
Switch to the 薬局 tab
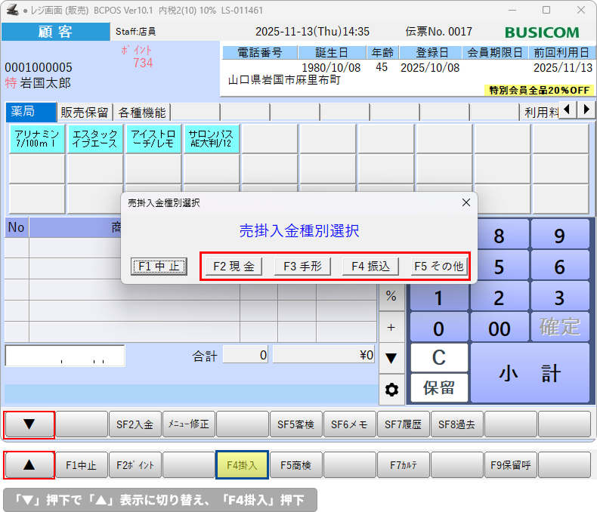tap(29, 113)
